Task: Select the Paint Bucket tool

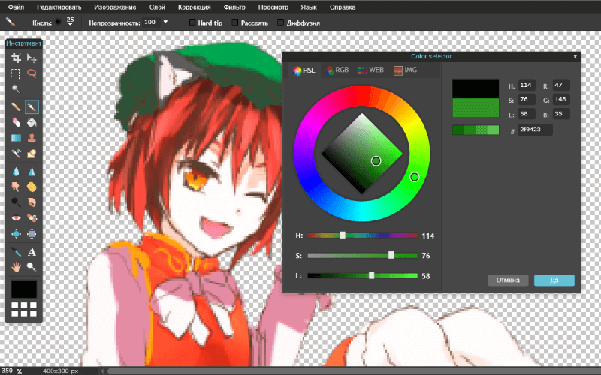Action: click(x=32, y=122)
